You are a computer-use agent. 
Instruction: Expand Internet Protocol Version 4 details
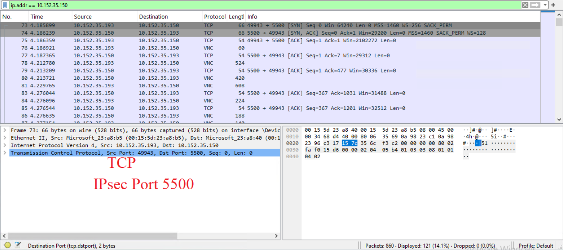[x=4, y=145]
